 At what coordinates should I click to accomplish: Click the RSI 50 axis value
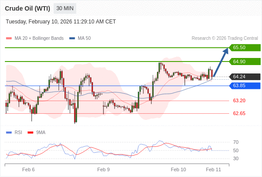(x=236, y=150)
